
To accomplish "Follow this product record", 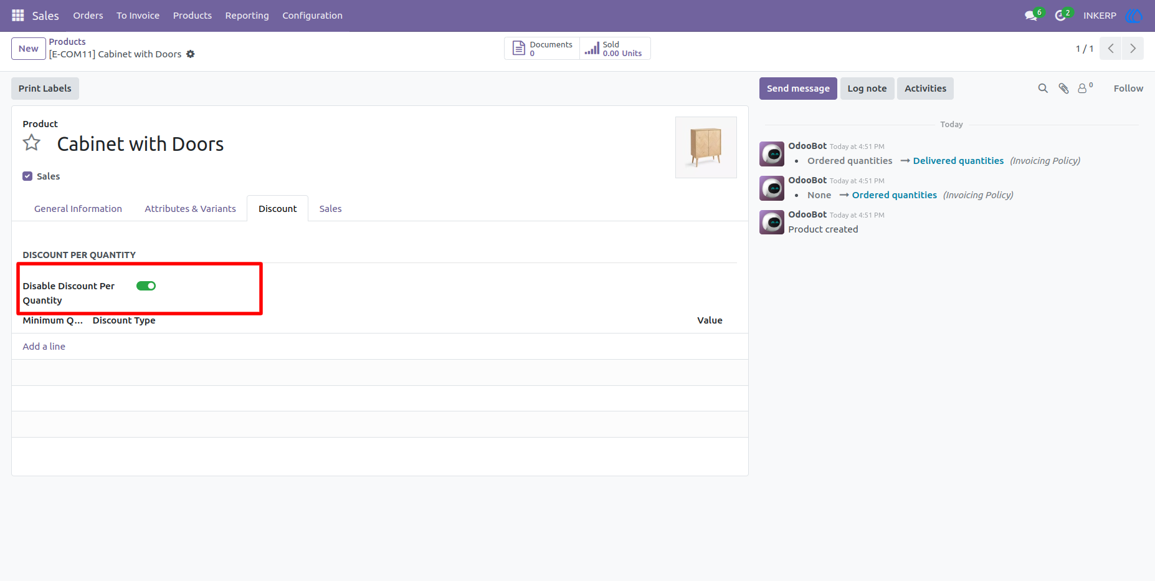I will (1128, 89).
